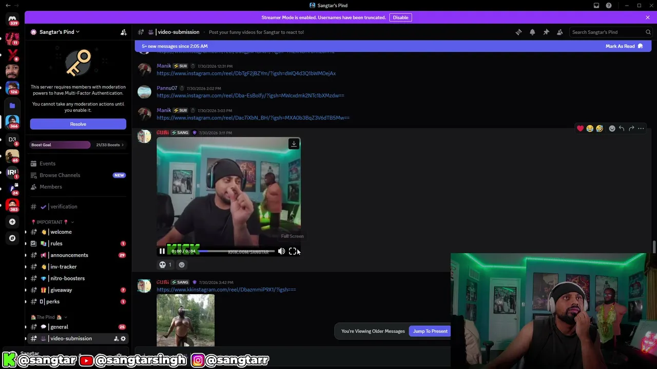
Task: Toggle the skull reaction with count 1
Action: [166, 265]
